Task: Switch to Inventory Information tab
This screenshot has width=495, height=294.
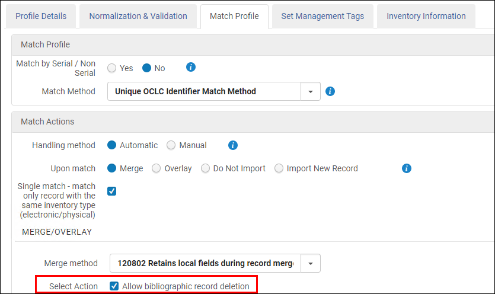Action: 426,16
